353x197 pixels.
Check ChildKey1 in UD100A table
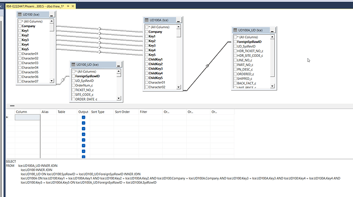(147, 59)
